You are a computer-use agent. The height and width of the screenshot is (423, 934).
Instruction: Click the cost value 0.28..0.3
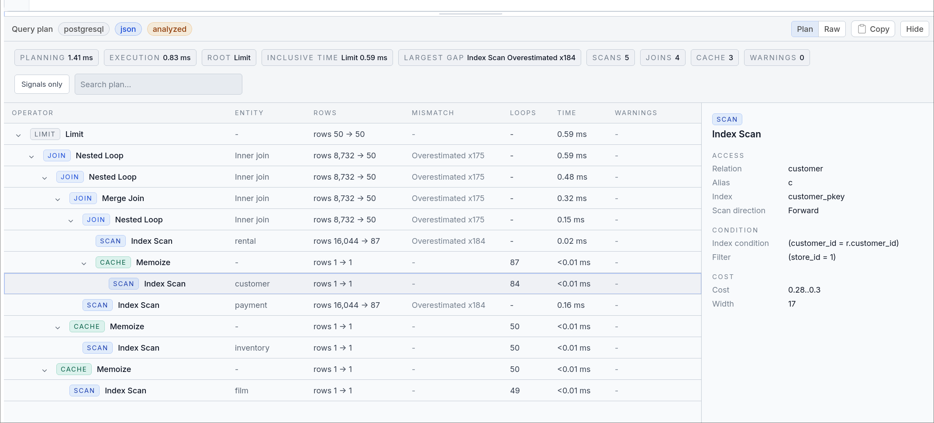pos(804,290)
